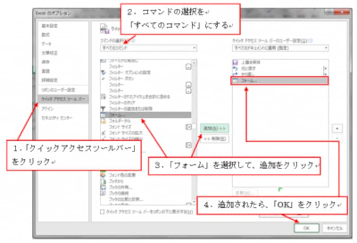Open the データ category
The width and height of the screenshot is (357, 243).
coord(46,44)
